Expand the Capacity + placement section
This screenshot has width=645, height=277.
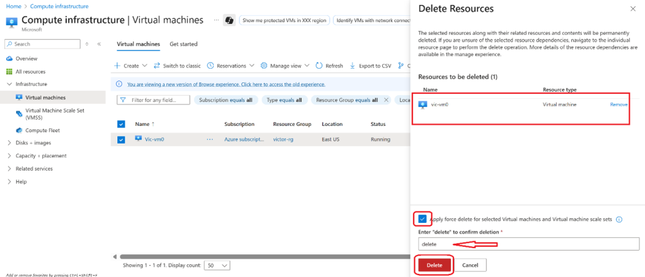tap(9, 155)
